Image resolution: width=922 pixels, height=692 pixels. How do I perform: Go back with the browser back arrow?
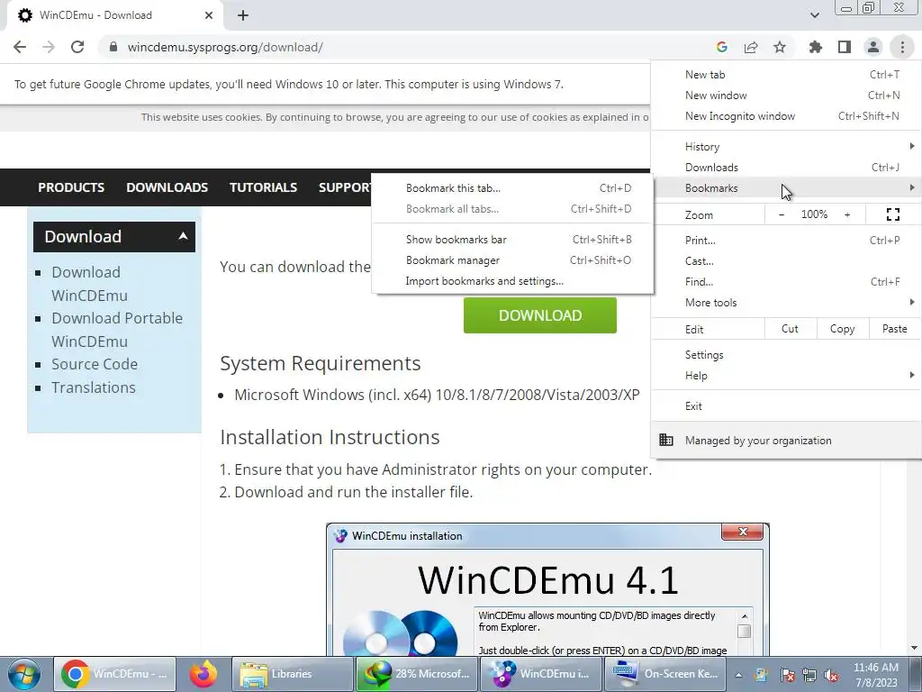tap(20, 47)
